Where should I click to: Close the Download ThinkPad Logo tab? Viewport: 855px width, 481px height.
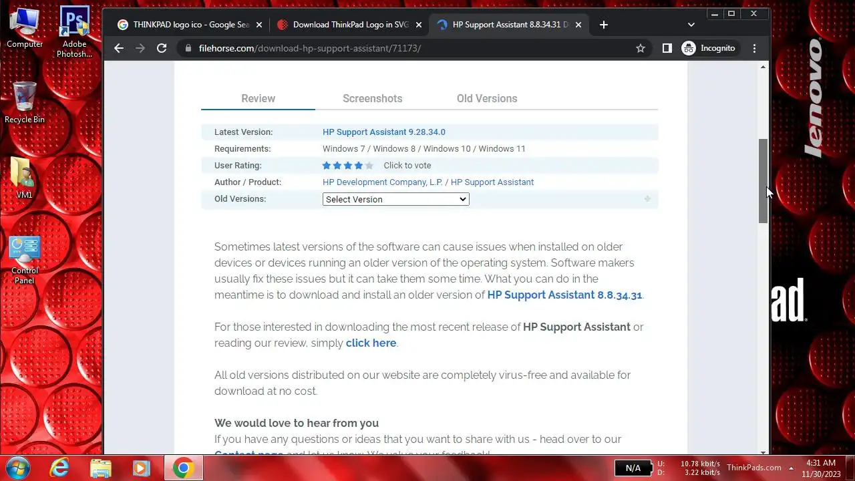419,25
